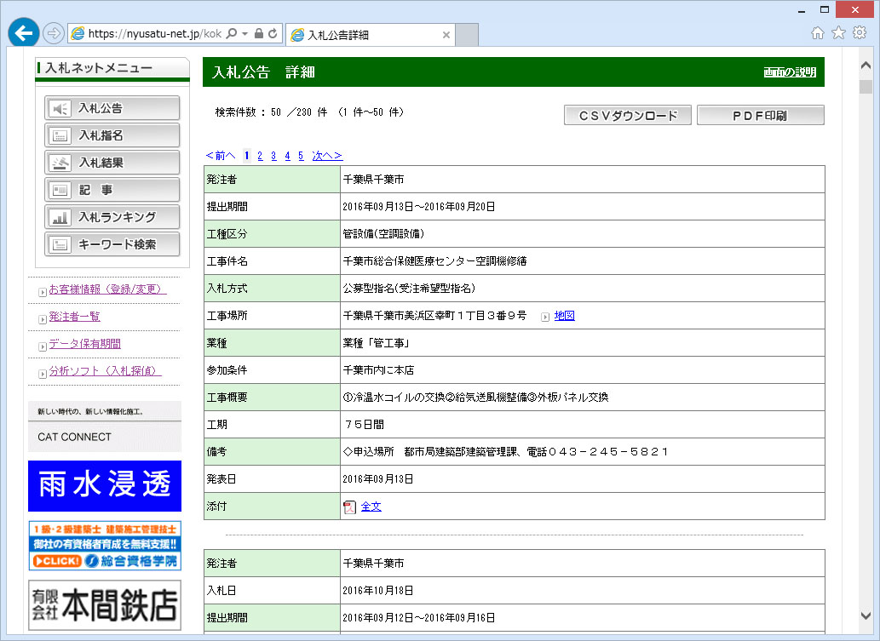Close the 入札公告詳細 tab
Image resolution: width=880 pixels, height=641 pixels.
point(446,35)
